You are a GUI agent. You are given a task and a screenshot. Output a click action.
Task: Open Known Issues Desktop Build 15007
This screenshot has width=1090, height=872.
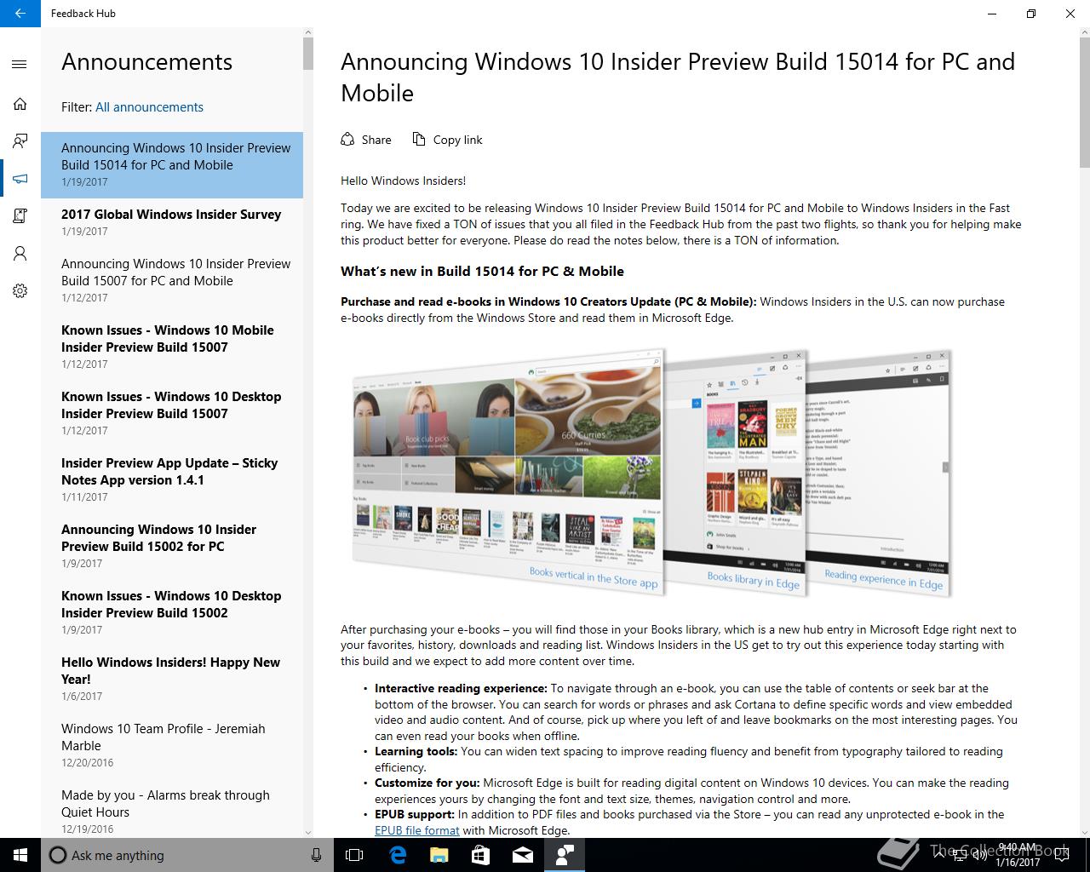(x=172, y=413)
